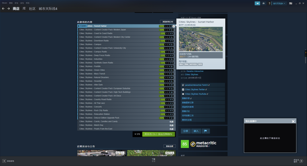Open the envelope inbox icon
Screen dimensions: 307x166
264,3
